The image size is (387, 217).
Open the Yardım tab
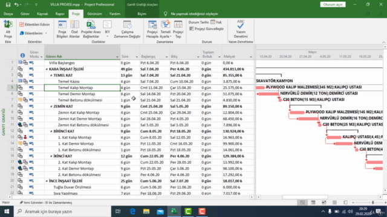tap(115, 14)
